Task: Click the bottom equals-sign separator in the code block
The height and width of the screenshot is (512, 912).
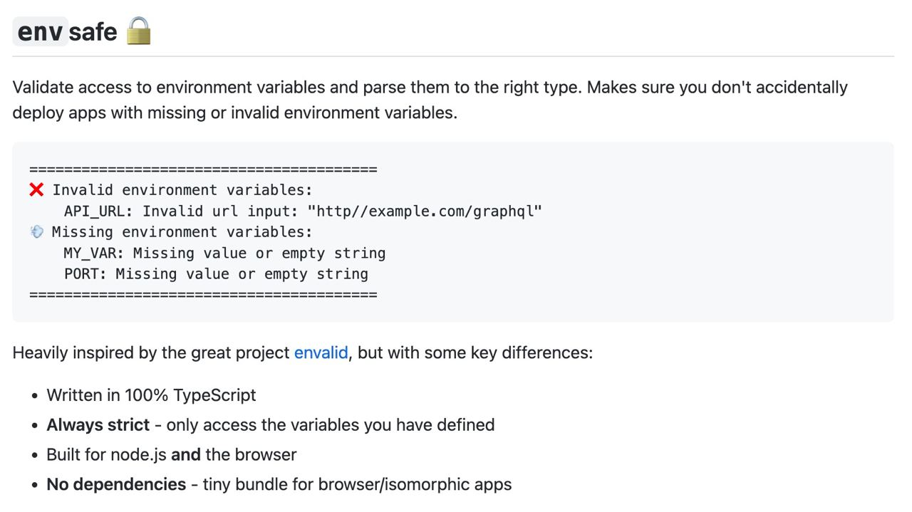Action: (203, 295)
